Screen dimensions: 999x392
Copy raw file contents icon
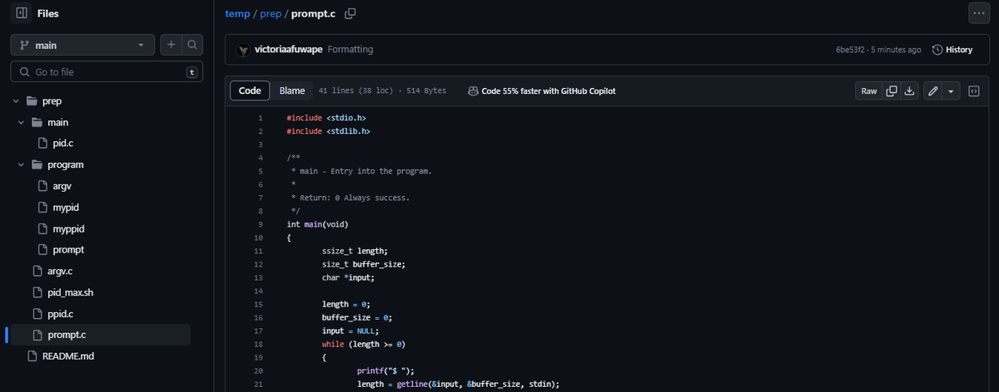[892, 91]
